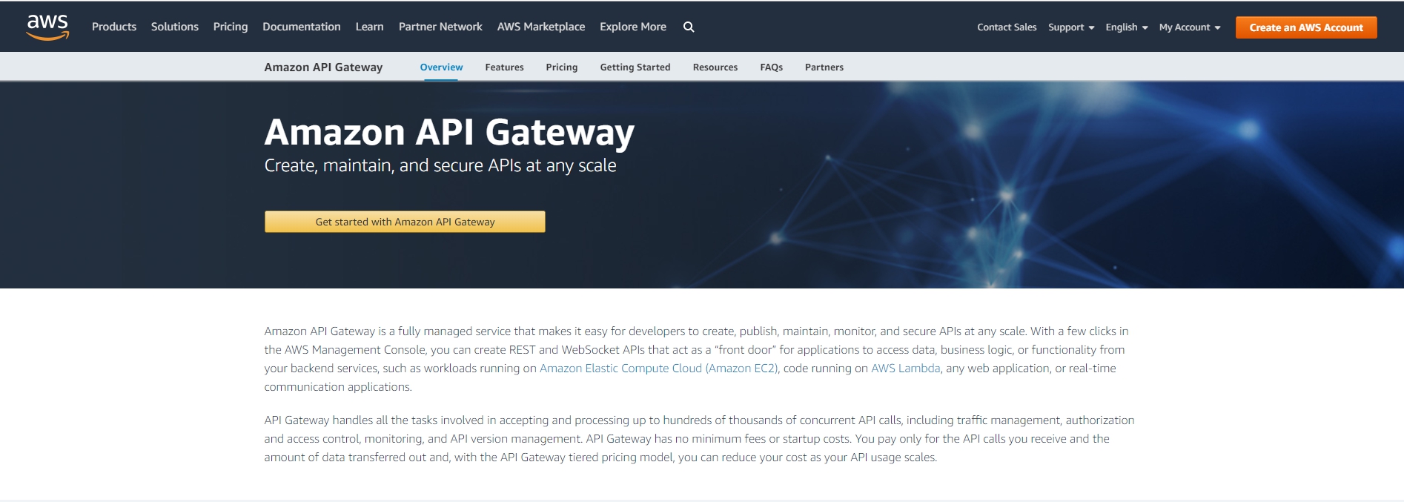Expand the English language dropdown
Image resolution: width=1404 pixels, height=502 pixels.
[1127, 27]
